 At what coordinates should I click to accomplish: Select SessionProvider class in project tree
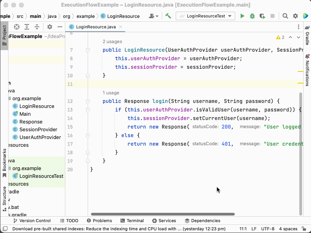click(x=35, y=129)
